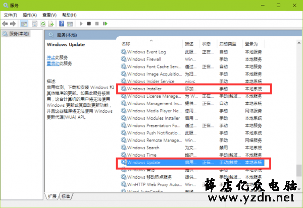
Task: Select the Windows Time service row
Action: 191,155
